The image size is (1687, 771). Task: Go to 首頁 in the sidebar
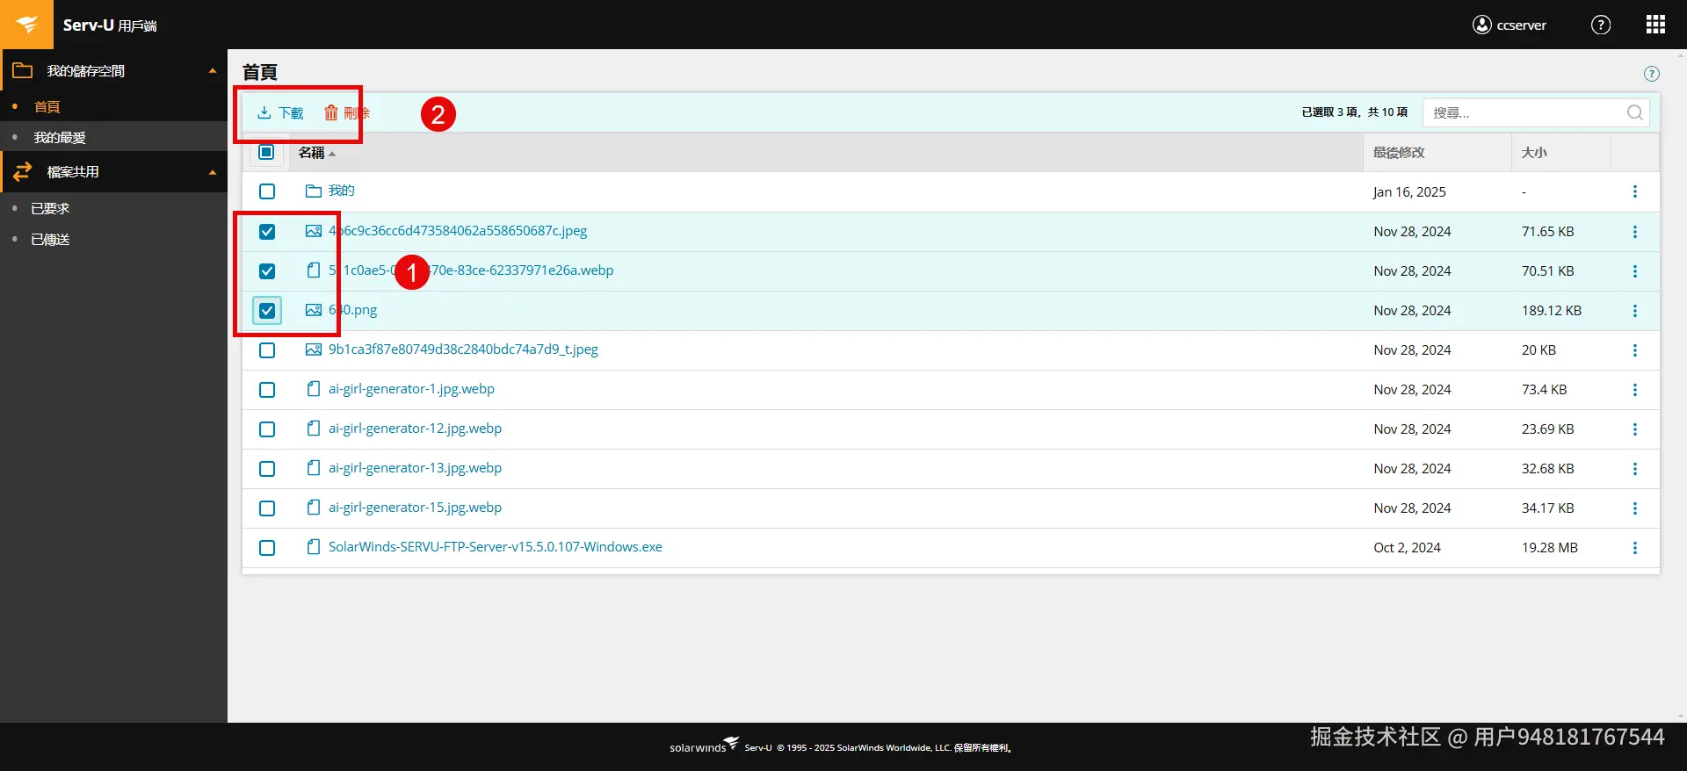(x=47, y=107)
